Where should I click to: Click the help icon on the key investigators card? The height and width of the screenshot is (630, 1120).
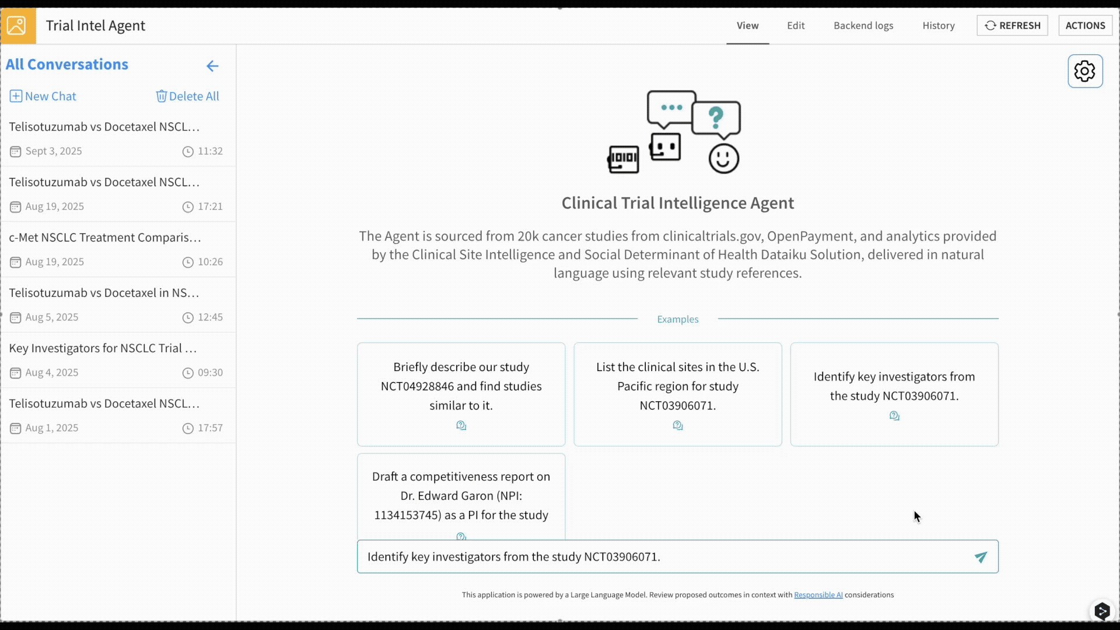tap(894, 415)
